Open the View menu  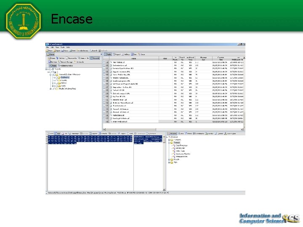(57, 47)
